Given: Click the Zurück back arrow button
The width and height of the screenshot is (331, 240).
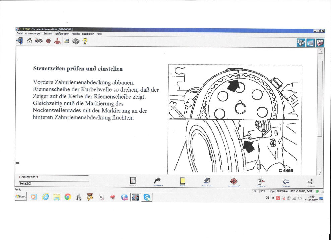Looking at the screenshot, I should (286, 181).
